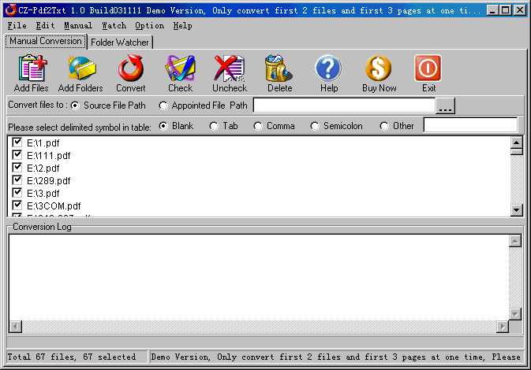
Task: Click the Check all files icon
Action: coord(180,68)
